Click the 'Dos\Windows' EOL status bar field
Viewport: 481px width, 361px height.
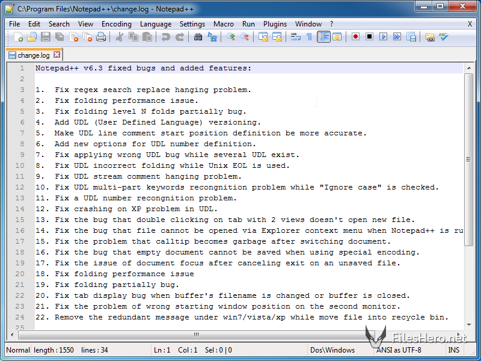pos(332,350)
